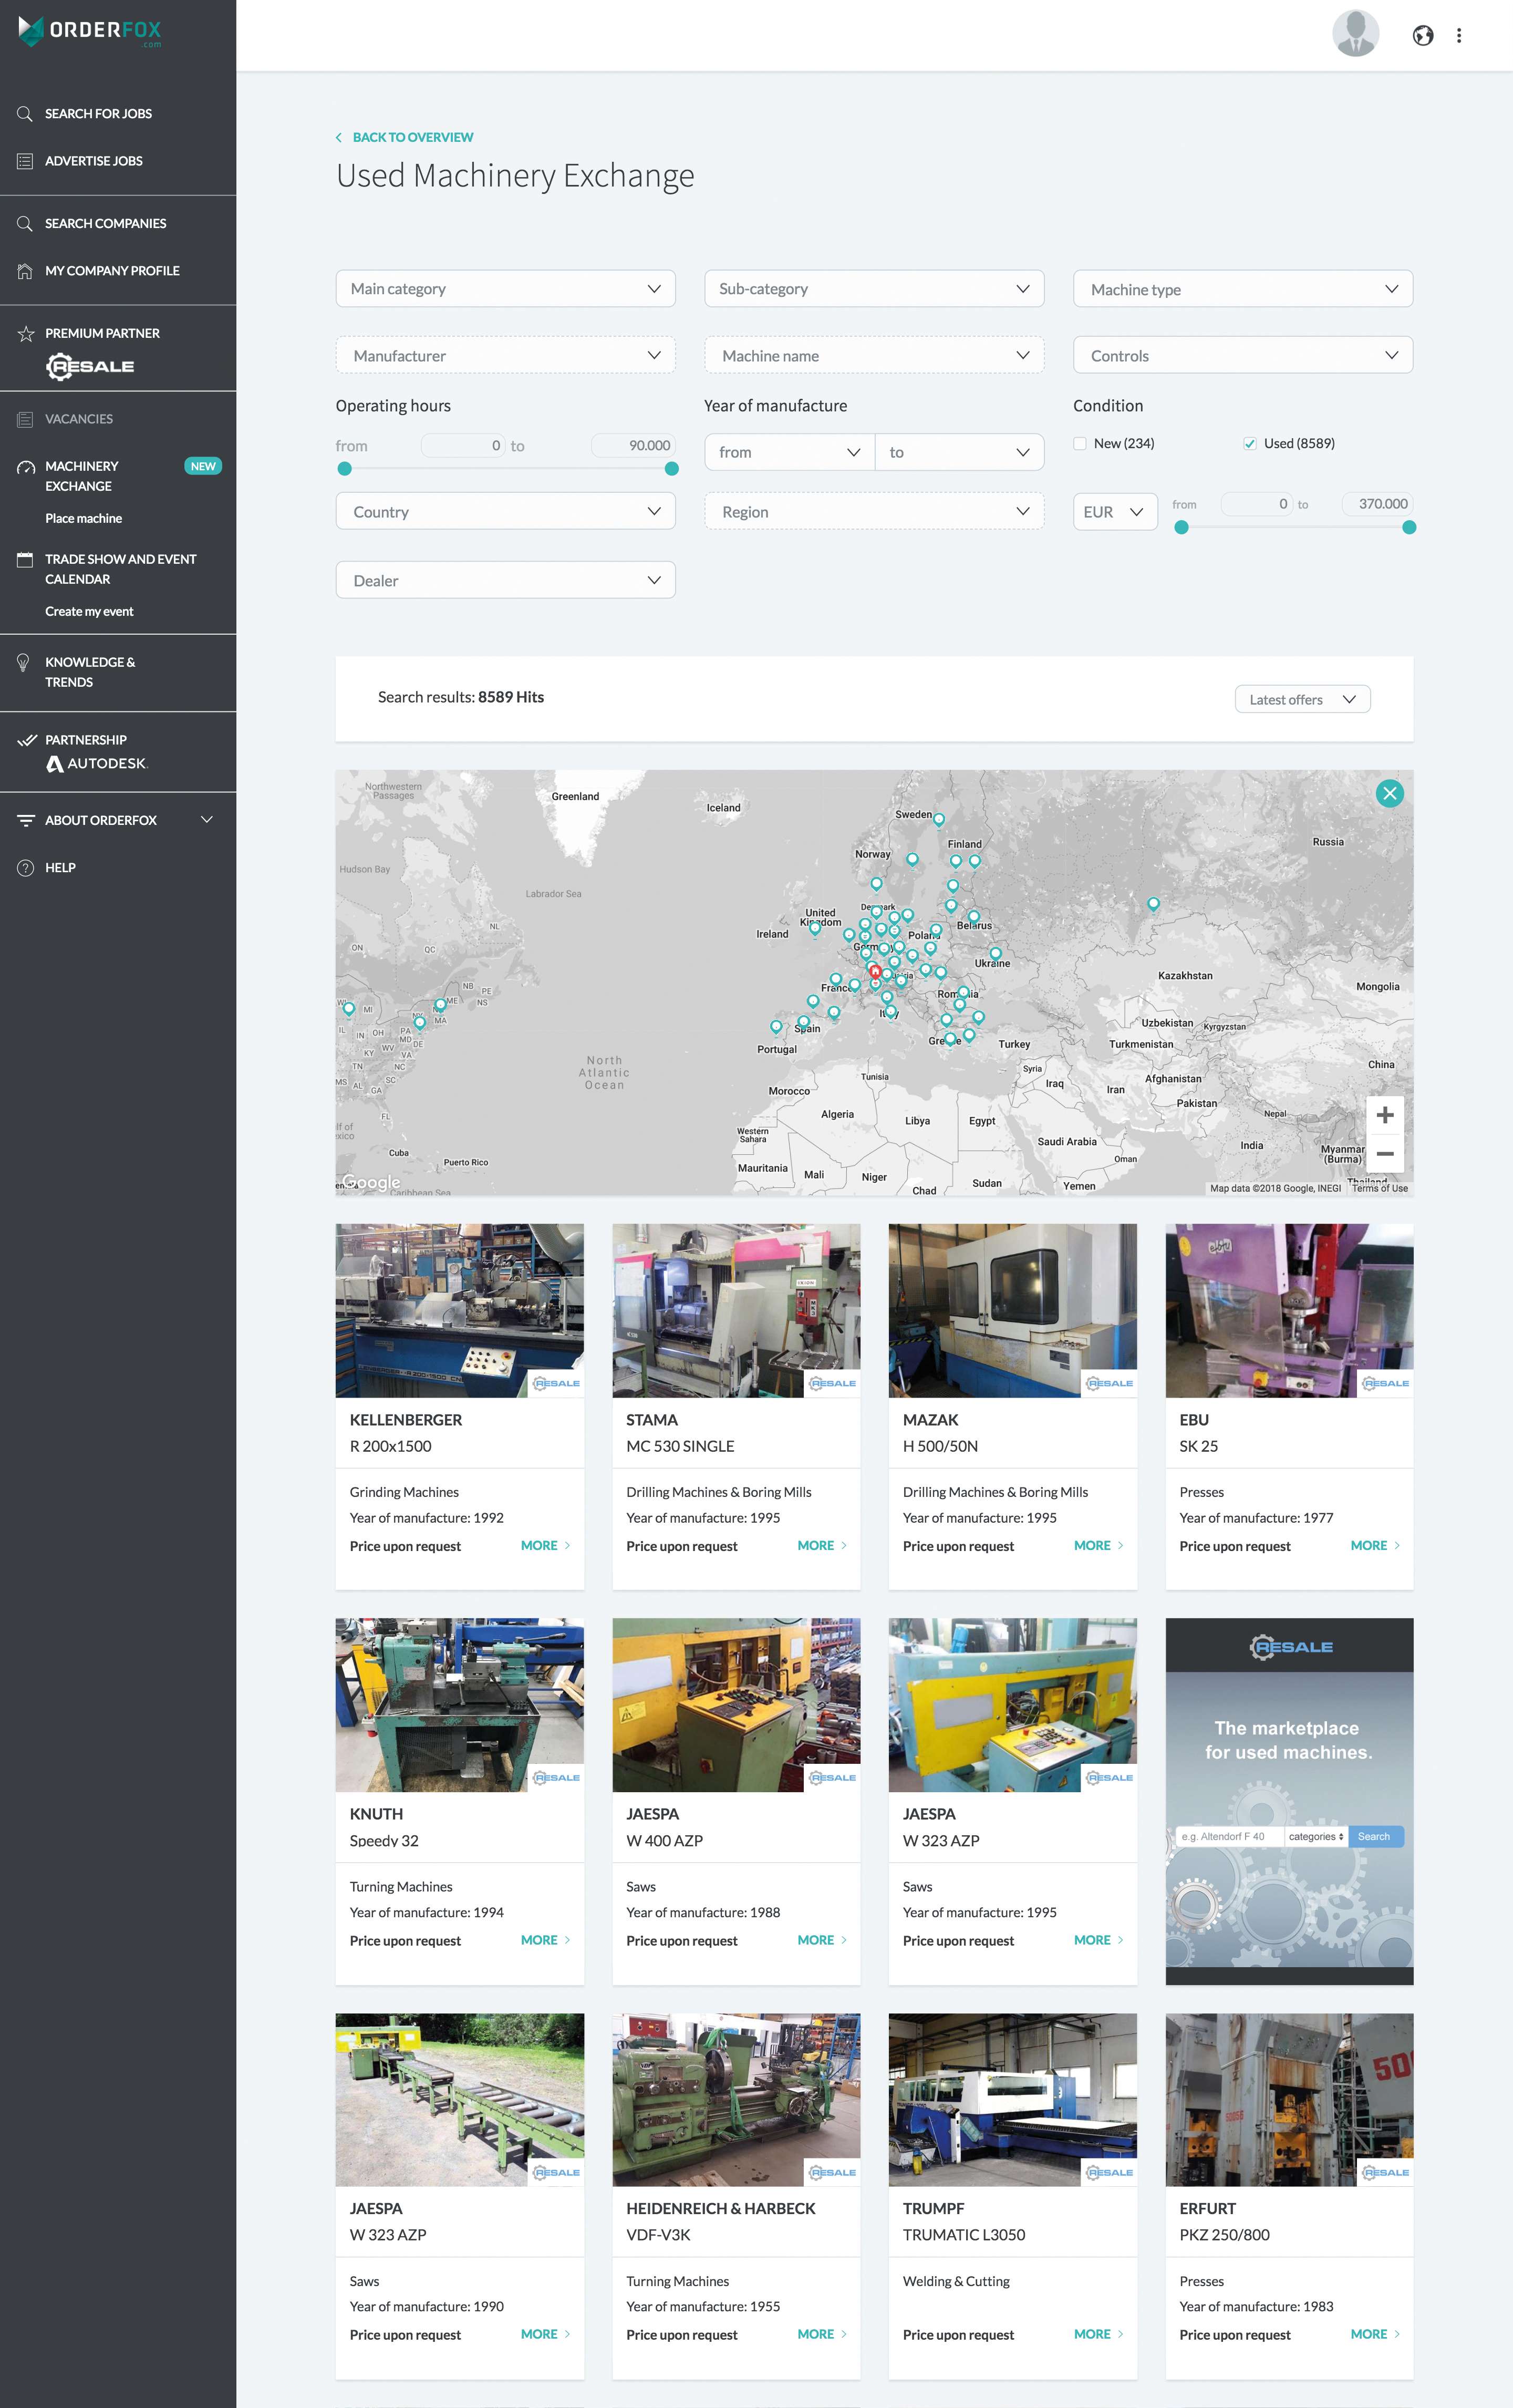Zoom out on the map
Screen dimensions: 1513x2408
(1384, 1154)
